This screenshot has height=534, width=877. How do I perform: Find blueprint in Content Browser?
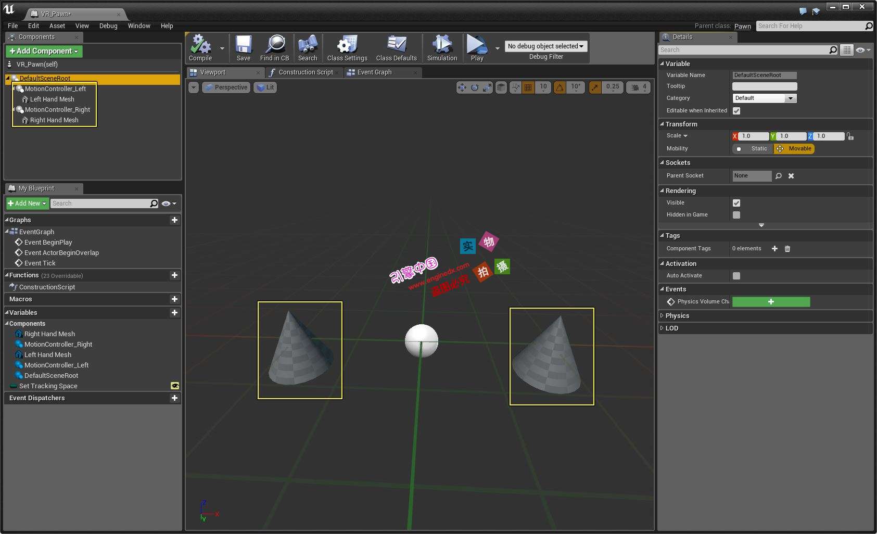[x=275, y=48]
